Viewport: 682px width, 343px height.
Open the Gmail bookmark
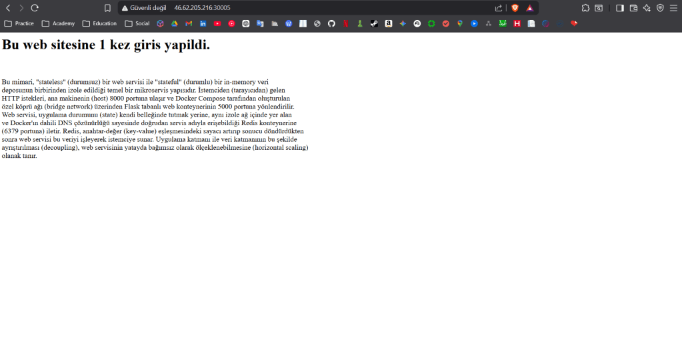[x=189, y=23]
